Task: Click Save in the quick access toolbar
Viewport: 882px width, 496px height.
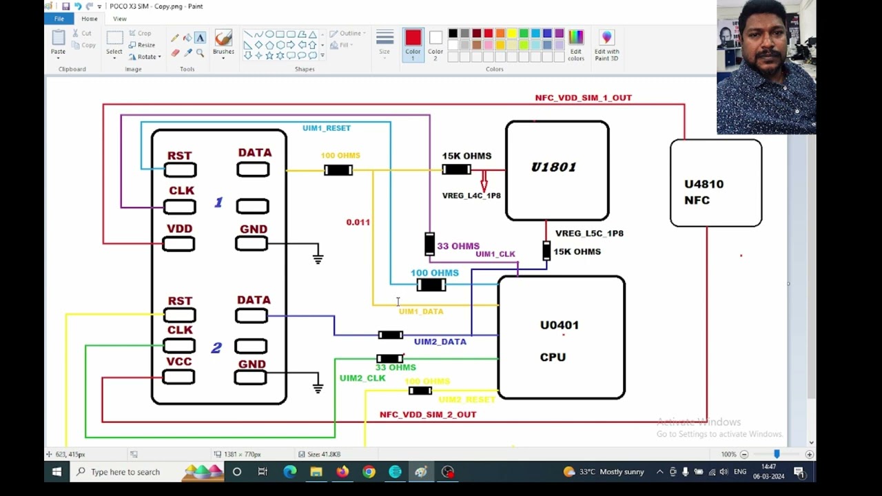Action: coord(65,6)
